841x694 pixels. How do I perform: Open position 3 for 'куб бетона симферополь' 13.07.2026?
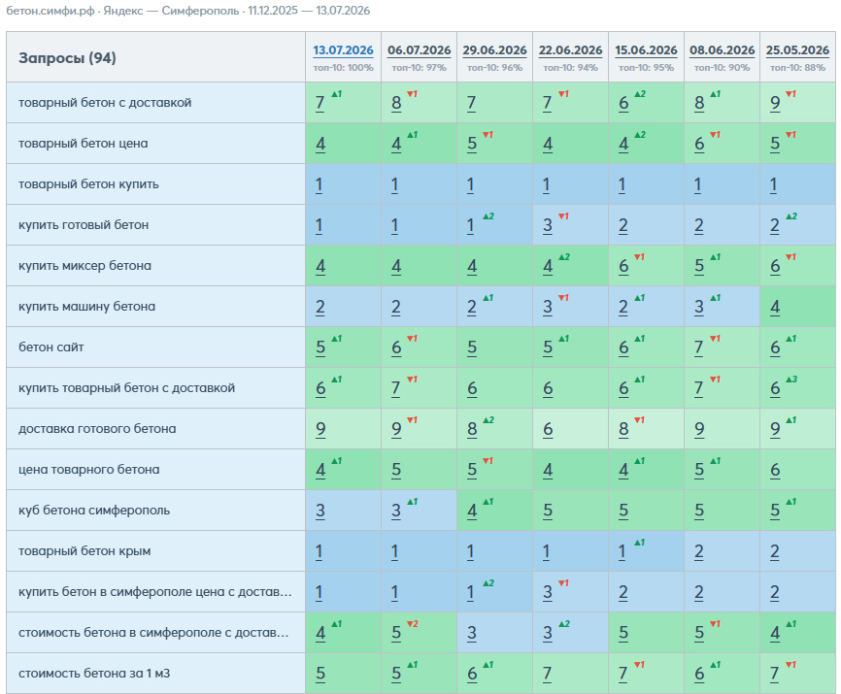click(x=320, y=511)
